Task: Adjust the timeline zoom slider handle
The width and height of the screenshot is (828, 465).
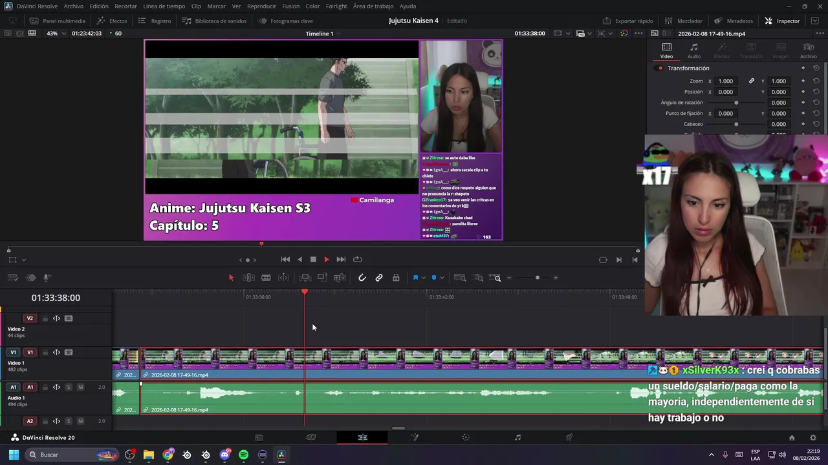Action: pyautogui.click(x=537, y=278)
